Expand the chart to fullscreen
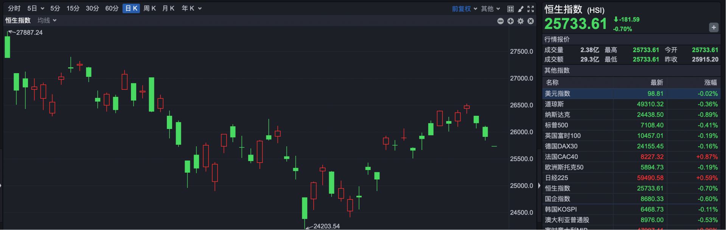The image size is (726, 230). 531,9
